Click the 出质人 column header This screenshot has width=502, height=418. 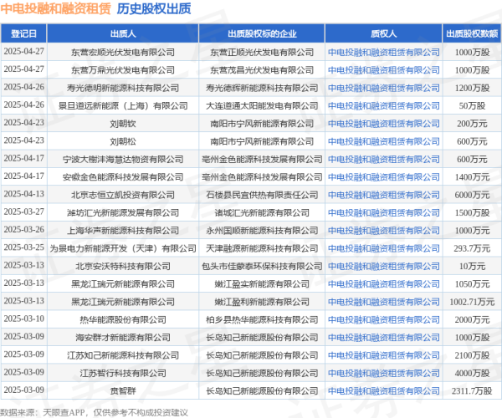pos(125,33)
